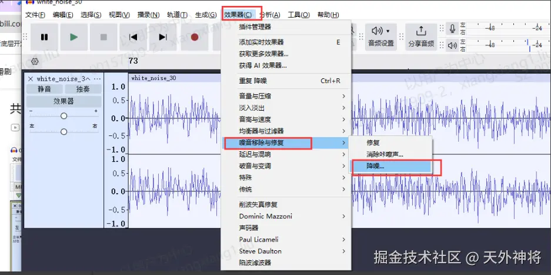Expand the 传统 legacy submenu
Viewport: 551px width, 275px height.
286,189
